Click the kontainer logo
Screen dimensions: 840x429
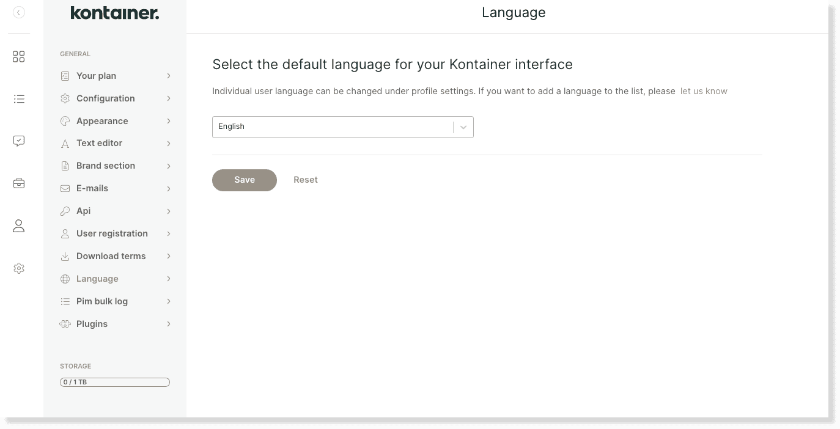[114, 12]
